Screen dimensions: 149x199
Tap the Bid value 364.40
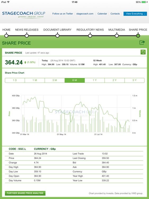[105, 163]
